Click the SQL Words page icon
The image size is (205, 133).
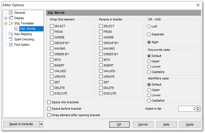point(16,29)
